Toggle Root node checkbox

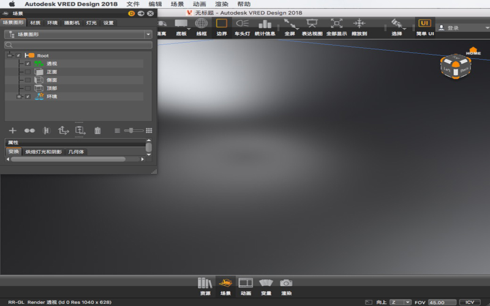[x=18, y=56]
